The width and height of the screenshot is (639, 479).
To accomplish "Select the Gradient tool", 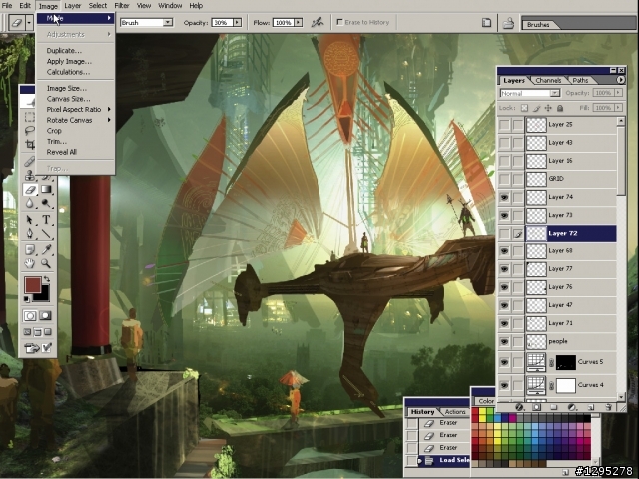I will tap(46, 189).
